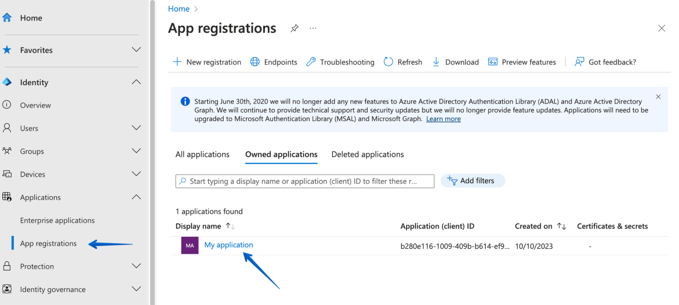Screen dimensions: 679x305
Task: Click the Refresh circular arrow icon
Action: coord(388,62)
